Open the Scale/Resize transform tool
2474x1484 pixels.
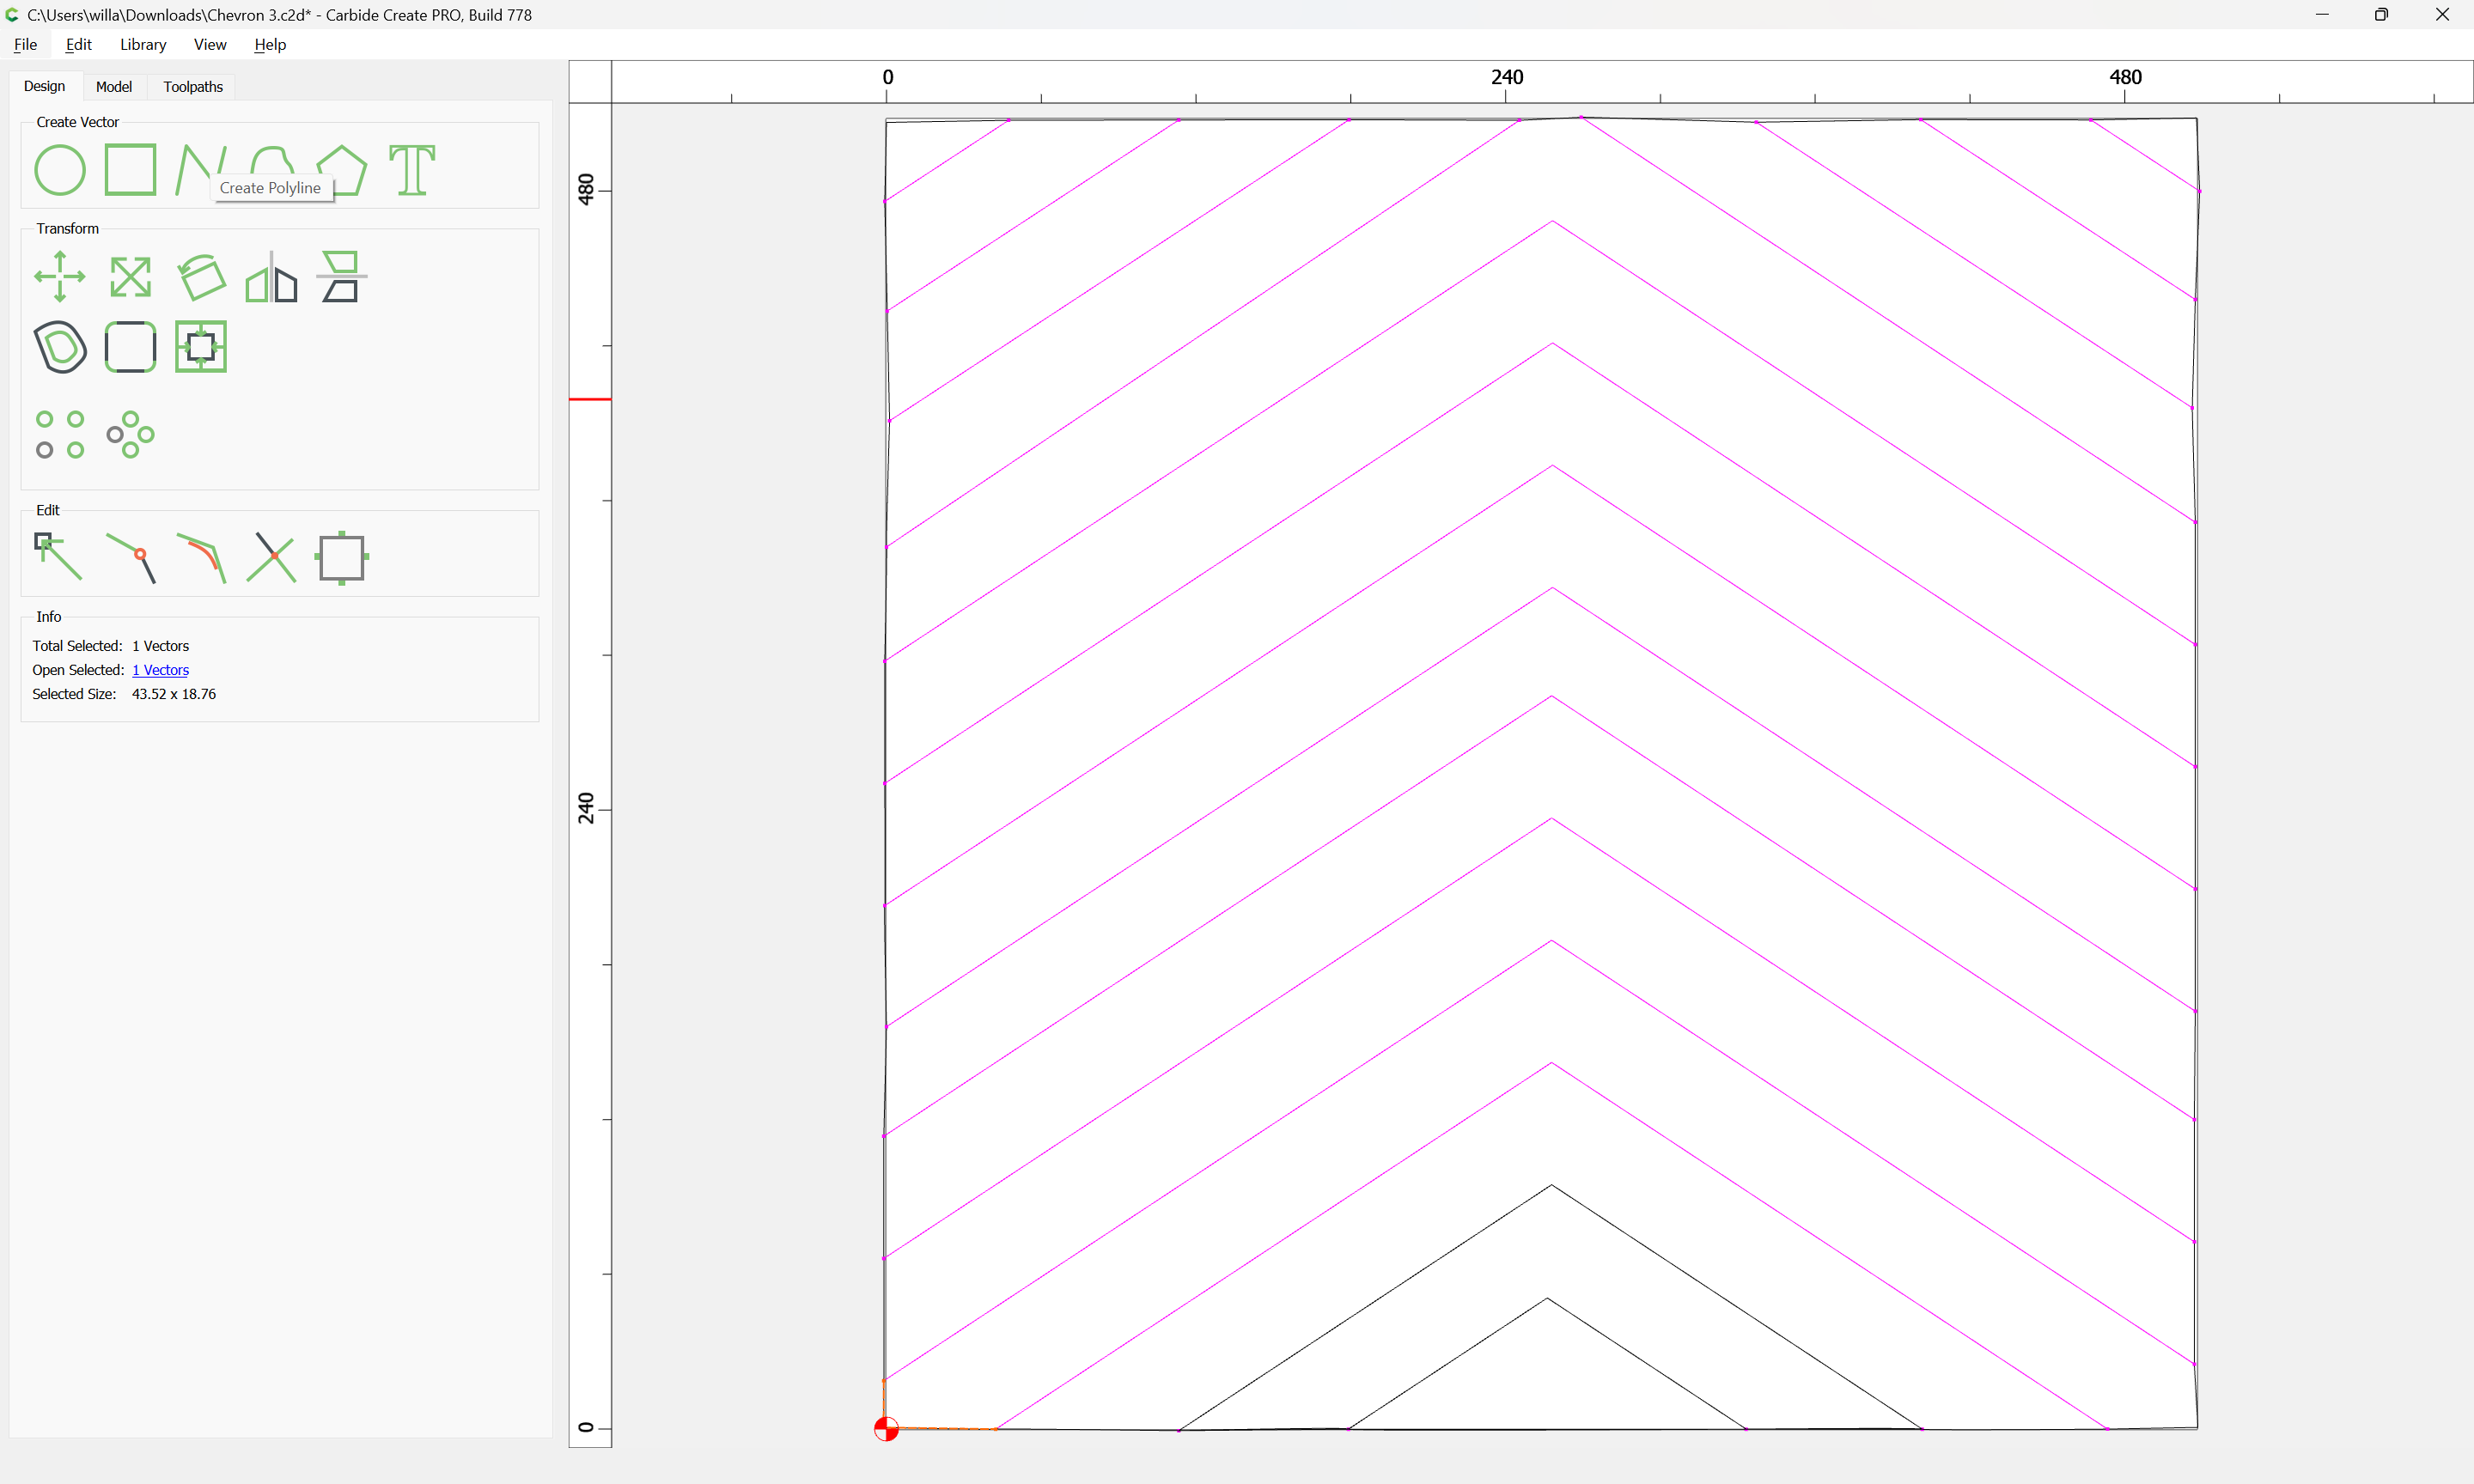[130, 277]
